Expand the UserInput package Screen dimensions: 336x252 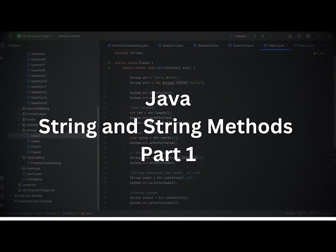[x=19, y=169]
